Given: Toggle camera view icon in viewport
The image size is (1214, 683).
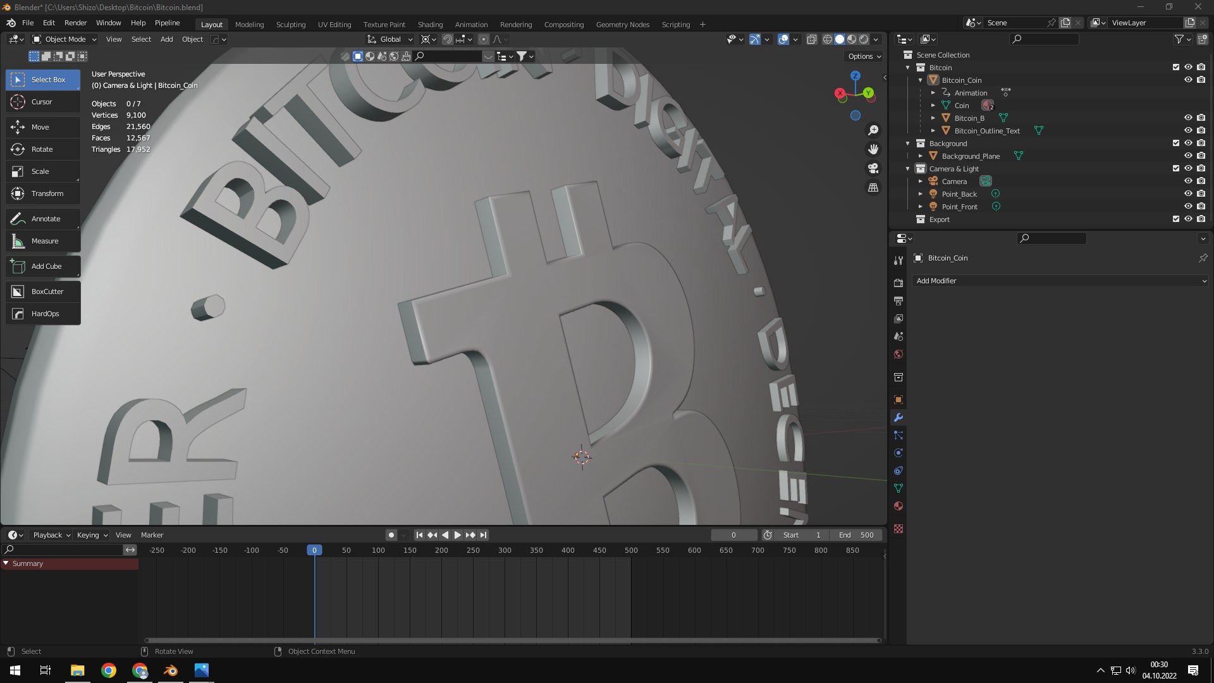Looking at the screenshot, I should [x=873, y=168].
